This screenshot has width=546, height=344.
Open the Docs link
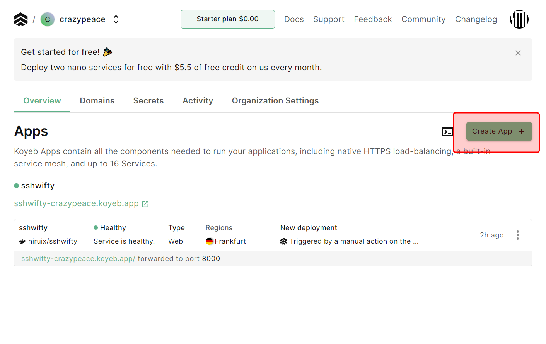[294, 19]
